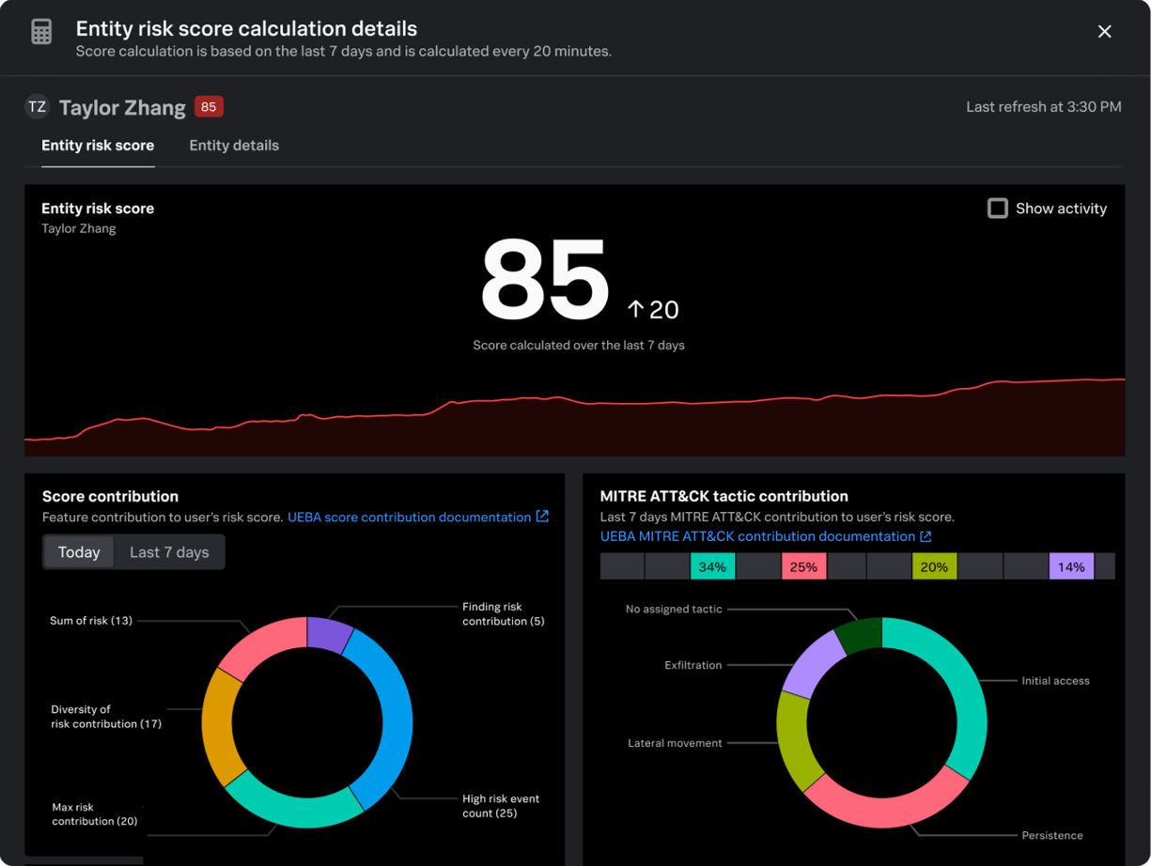Switch to the Entity details tab

[234, 146]
